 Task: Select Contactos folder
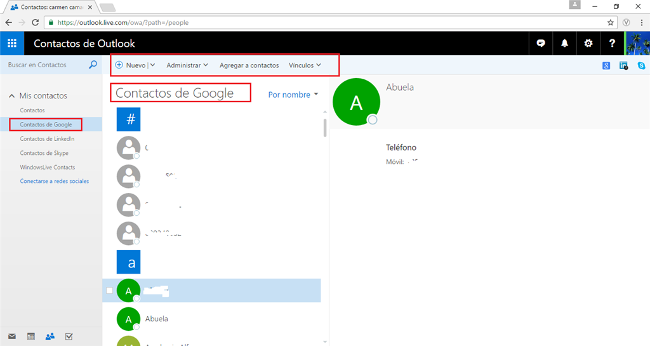pyautogui.click(x=32, y=110)
